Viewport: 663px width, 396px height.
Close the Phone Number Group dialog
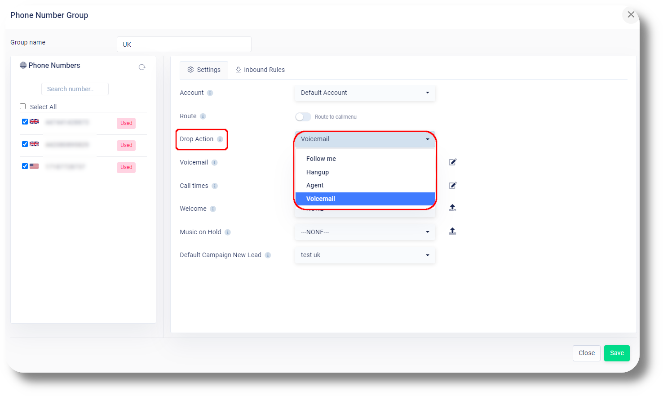tap(631, 15)
